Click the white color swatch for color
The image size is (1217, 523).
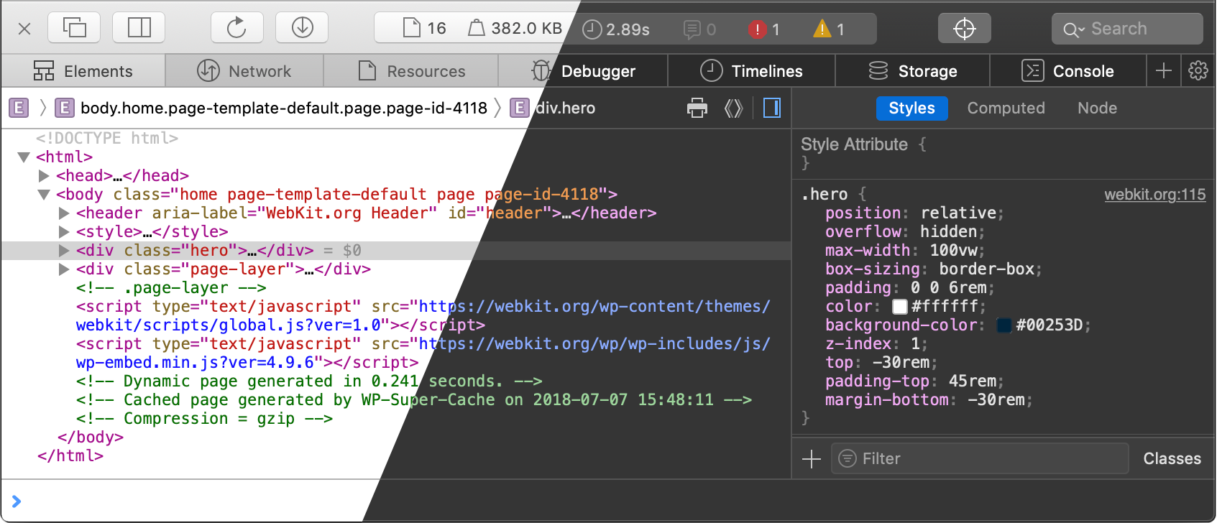coord(900,307)
